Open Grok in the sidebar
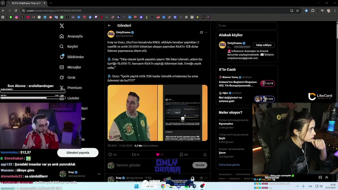The width and height of the screenshot is (338, 190). [68, 77]
